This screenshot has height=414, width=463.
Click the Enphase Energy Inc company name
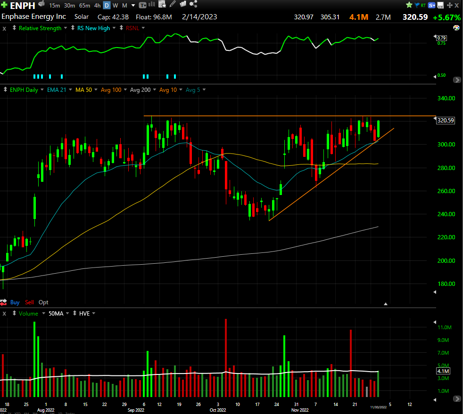33,16
